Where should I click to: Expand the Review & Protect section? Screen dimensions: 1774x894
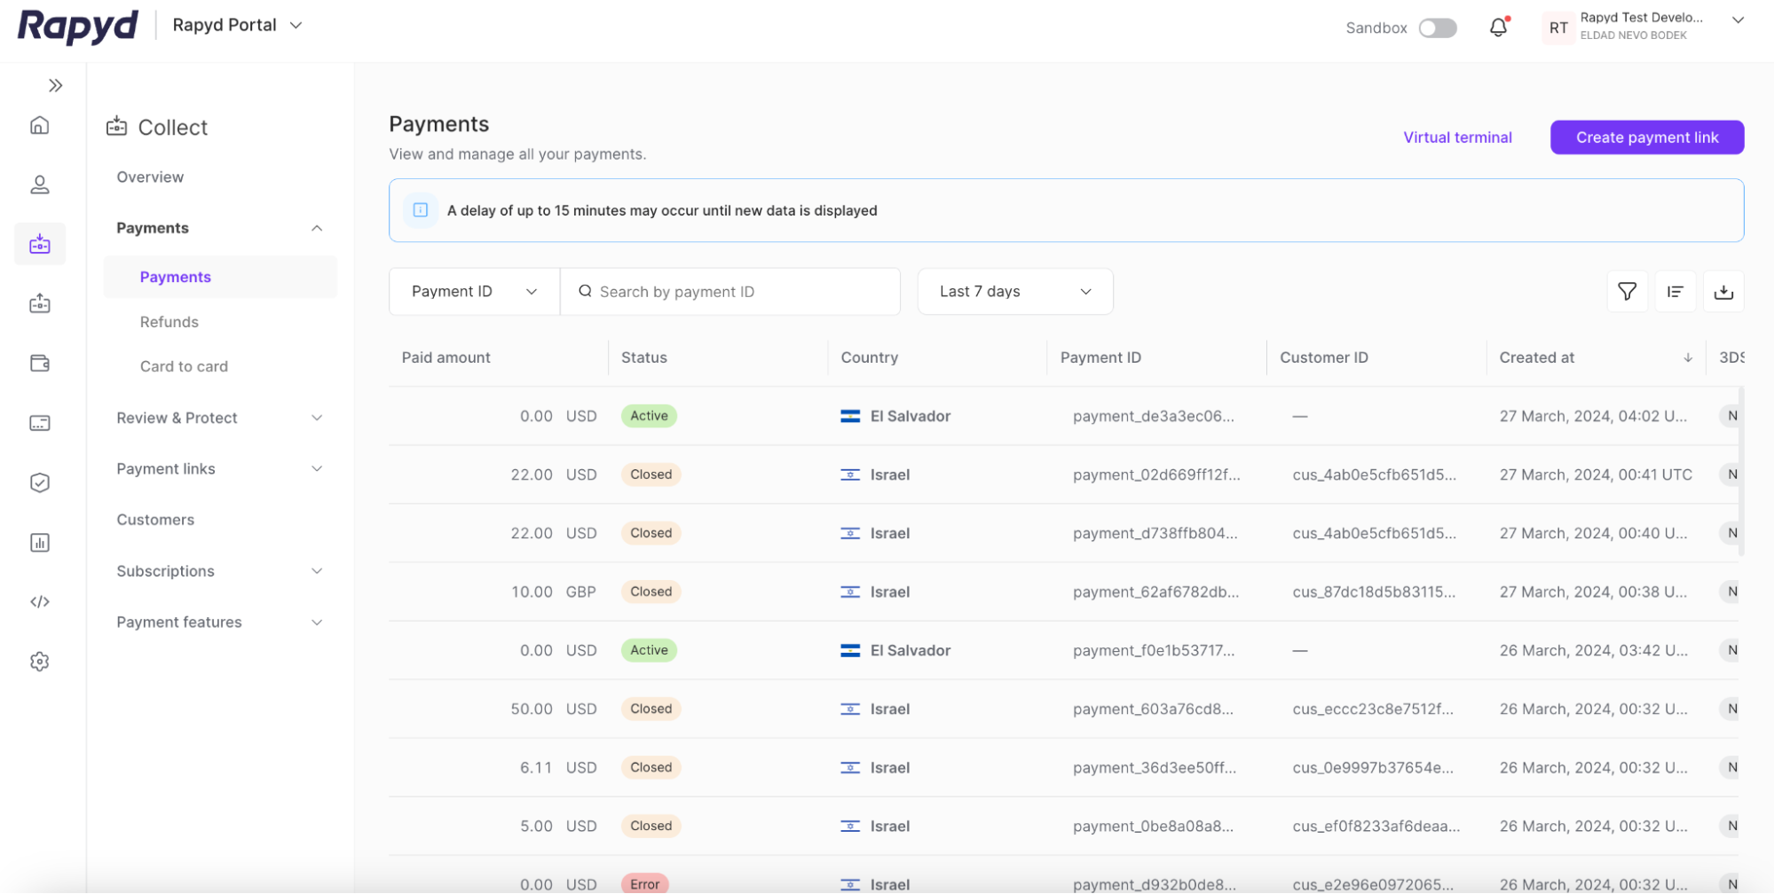pyautogui.click(x=317, y=417)
